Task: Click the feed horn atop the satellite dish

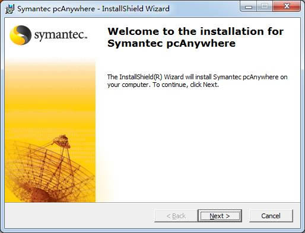Action: pyautogui.click(x=62, y=141)
